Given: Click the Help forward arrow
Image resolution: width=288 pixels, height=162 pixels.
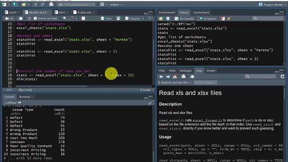Looking at the screenshot, I should 168,76.
